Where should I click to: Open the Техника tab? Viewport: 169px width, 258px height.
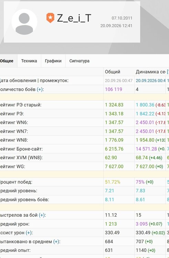(x=29, y=61)
